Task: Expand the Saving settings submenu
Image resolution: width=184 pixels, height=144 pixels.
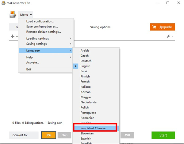Action: click(x=46, y=44)
